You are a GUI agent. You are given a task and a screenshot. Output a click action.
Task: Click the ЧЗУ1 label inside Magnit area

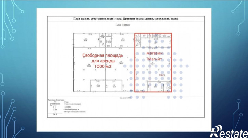[x=162, y=75]
